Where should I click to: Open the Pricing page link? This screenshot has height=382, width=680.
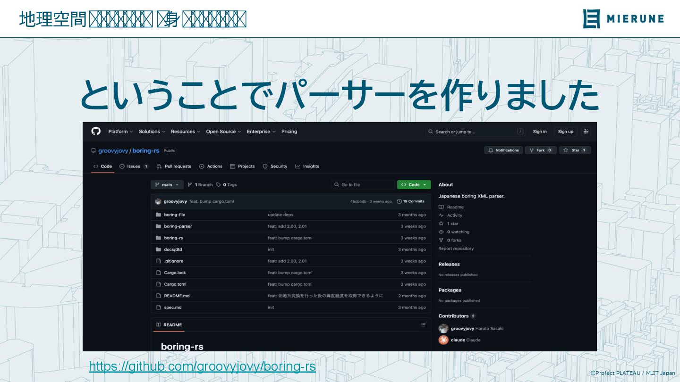pyautogui.click(x=289, y=132)
